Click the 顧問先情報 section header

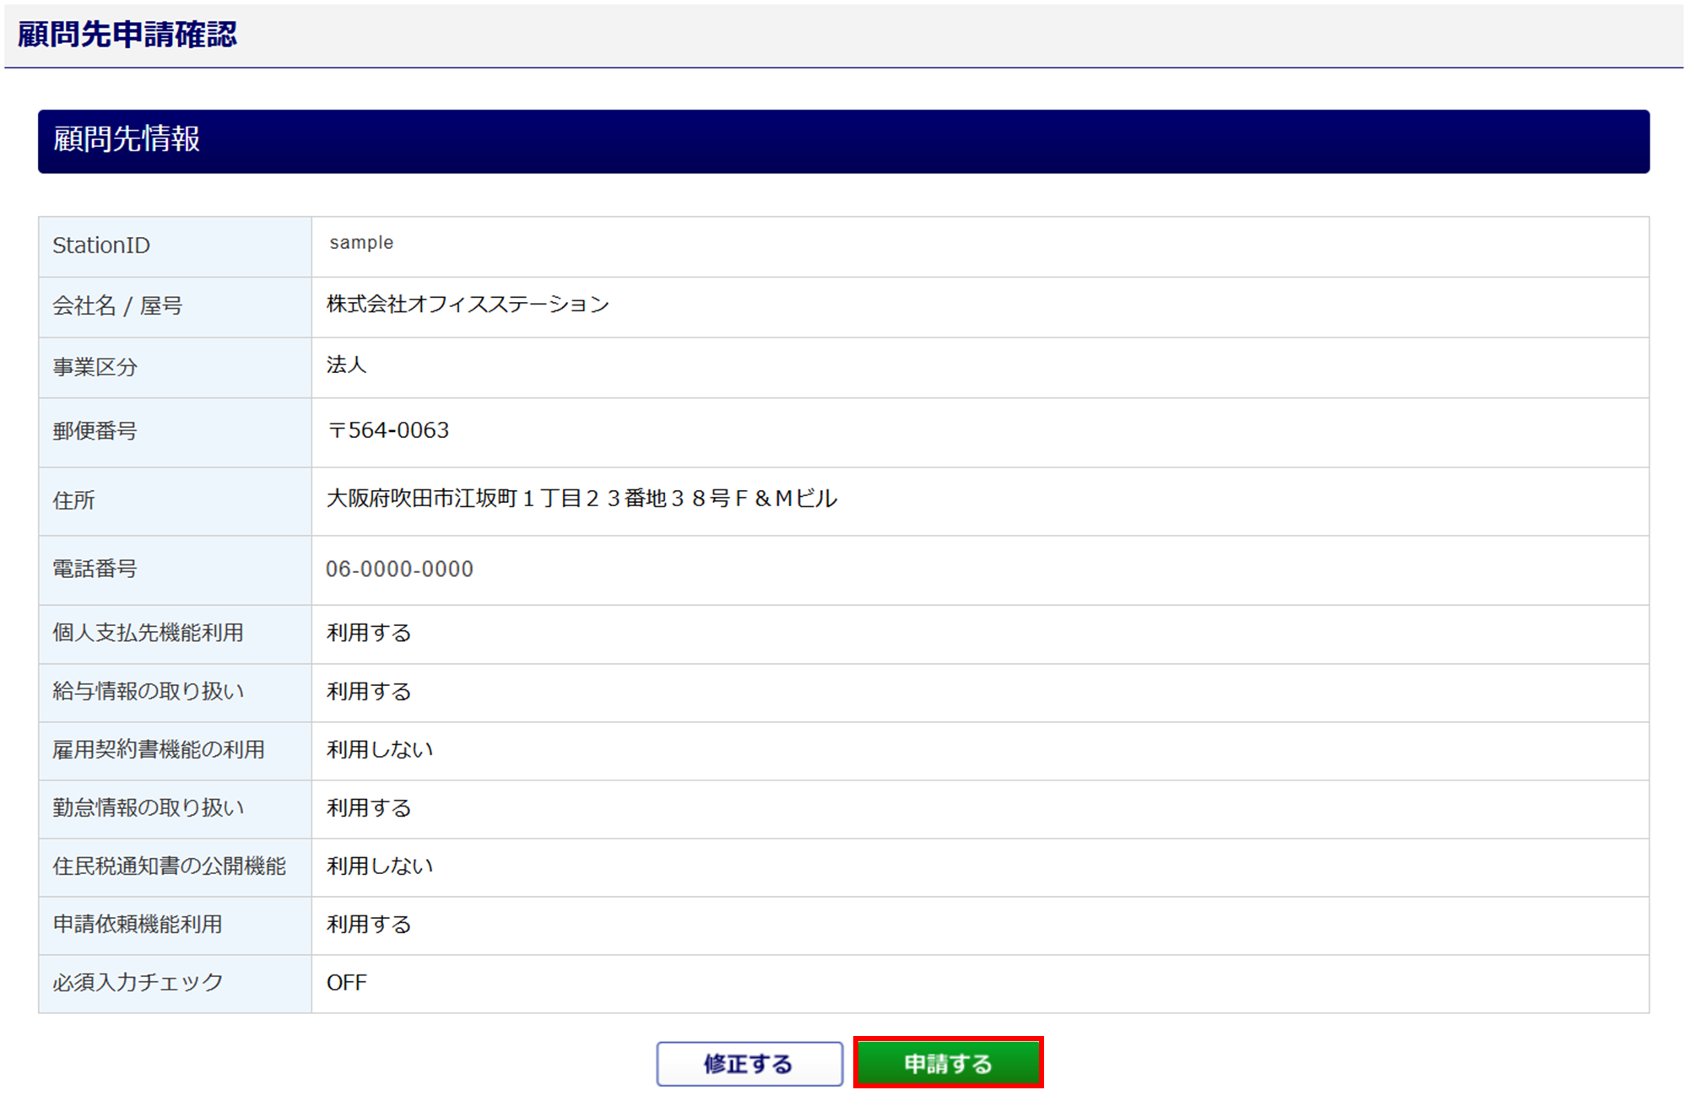pos(127,139)
